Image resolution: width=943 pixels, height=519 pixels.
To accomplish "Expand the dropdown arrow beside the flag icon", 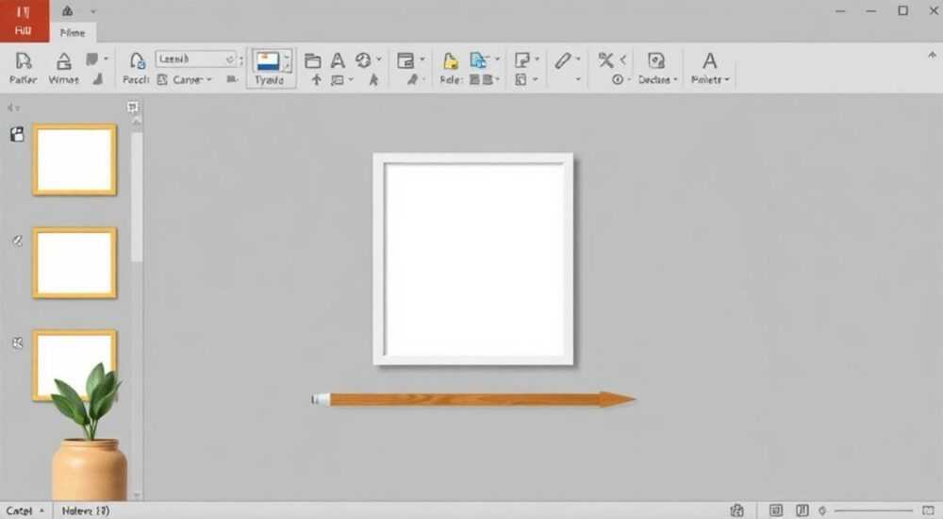I will point(107,59).
